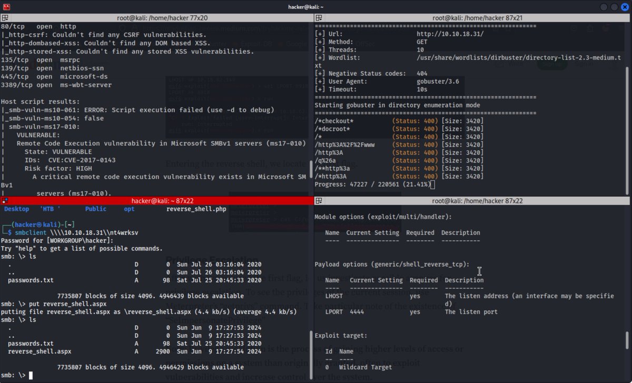This screenshot has height=383, width=632.
Task: Click the User Agent gobuster/3.6 value
Action: pyautogui.click(x=438, y=82)
